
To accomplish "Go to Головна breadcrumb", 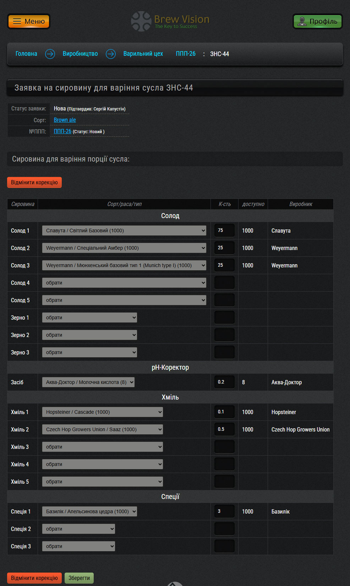I will [x=26, y=54].
